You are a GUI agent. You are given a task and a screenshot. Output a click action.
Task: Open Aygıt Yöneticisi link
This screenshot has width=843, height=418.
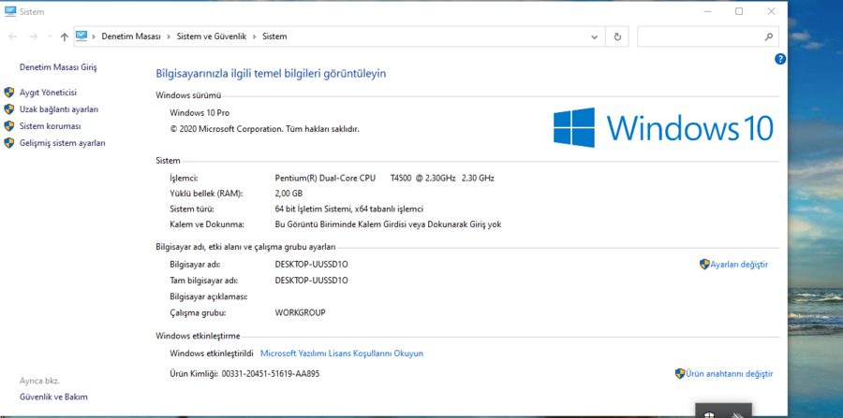click(48, 93)
